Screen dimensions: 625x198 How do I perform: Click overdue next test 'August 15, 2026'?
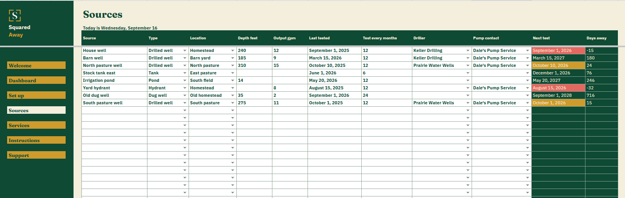point(558,88)
